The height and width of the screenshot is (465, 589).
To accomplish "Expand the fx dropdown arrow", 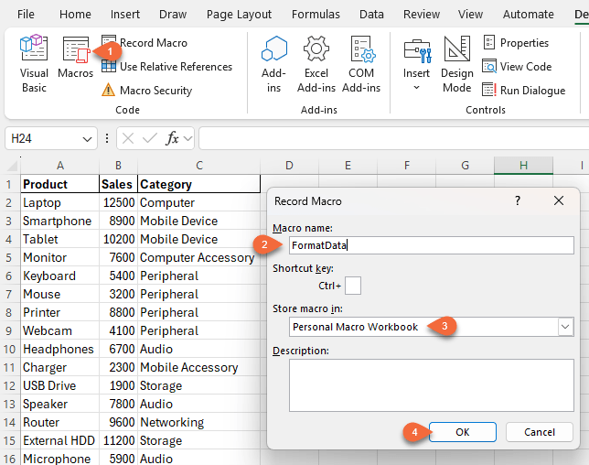I will [187, 139].
